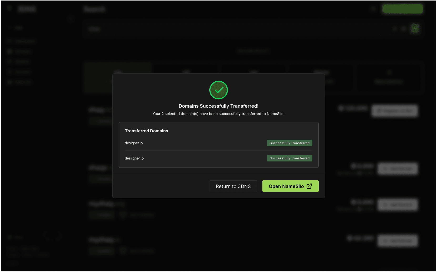Click the blurred sidebar collapse icon near the logo

pos(70,19)
